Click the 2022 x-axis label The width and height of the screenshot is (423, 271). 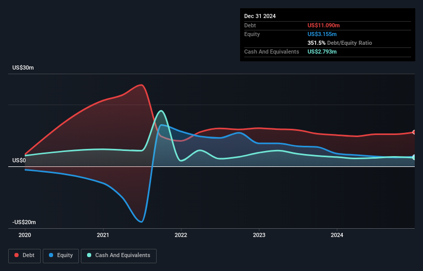pyautogui.click(x=181, y=235)
